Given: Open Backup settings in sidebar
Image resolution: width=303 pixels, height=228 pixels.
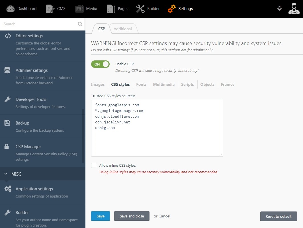Looking at the screenshot, I should tap(43, 126).
